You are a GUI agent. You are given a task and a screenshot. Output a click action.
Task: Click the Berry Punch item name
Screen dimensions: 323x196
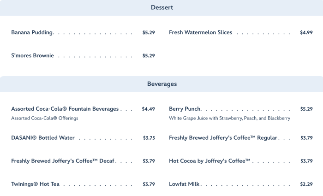pyautogui.click(x=185, y=109)
